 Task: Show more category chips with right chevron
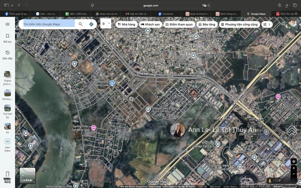tap(269, 25)
